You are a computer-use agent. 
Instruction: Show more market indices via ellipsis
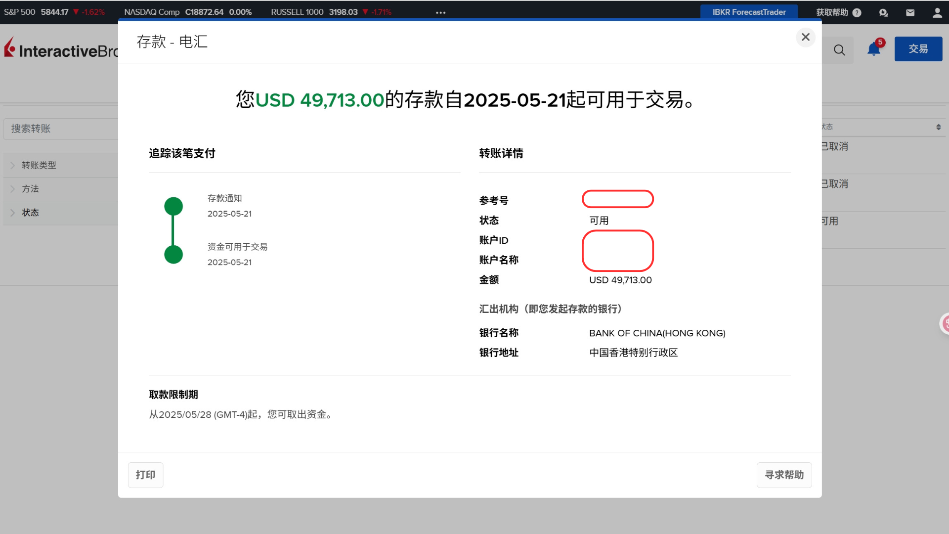(440, 12)
